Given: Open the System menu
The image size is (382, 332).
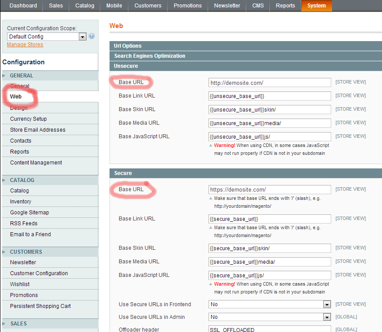Looking at the screenshot, I should (316, 6).
